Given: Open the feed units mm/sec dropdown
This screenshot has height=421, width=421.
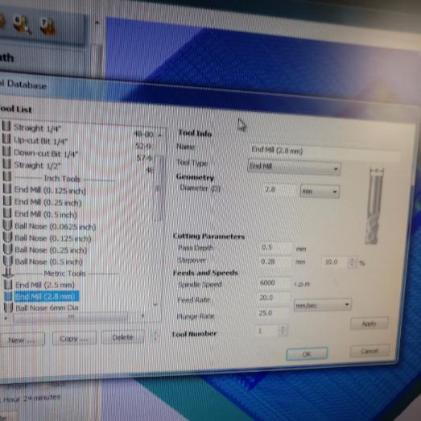Looking at the screenshot, I should tap(322, 305).
